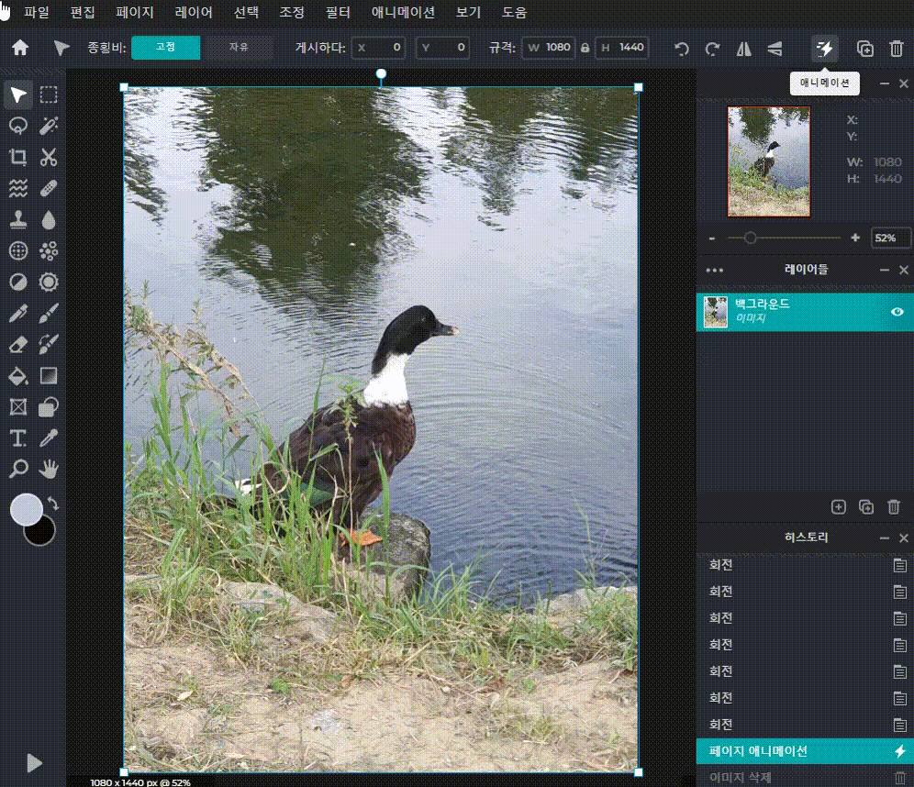914x787 pixels.
Task: Select the Paint Bucket fill tool
Action: tap(18, 376)
